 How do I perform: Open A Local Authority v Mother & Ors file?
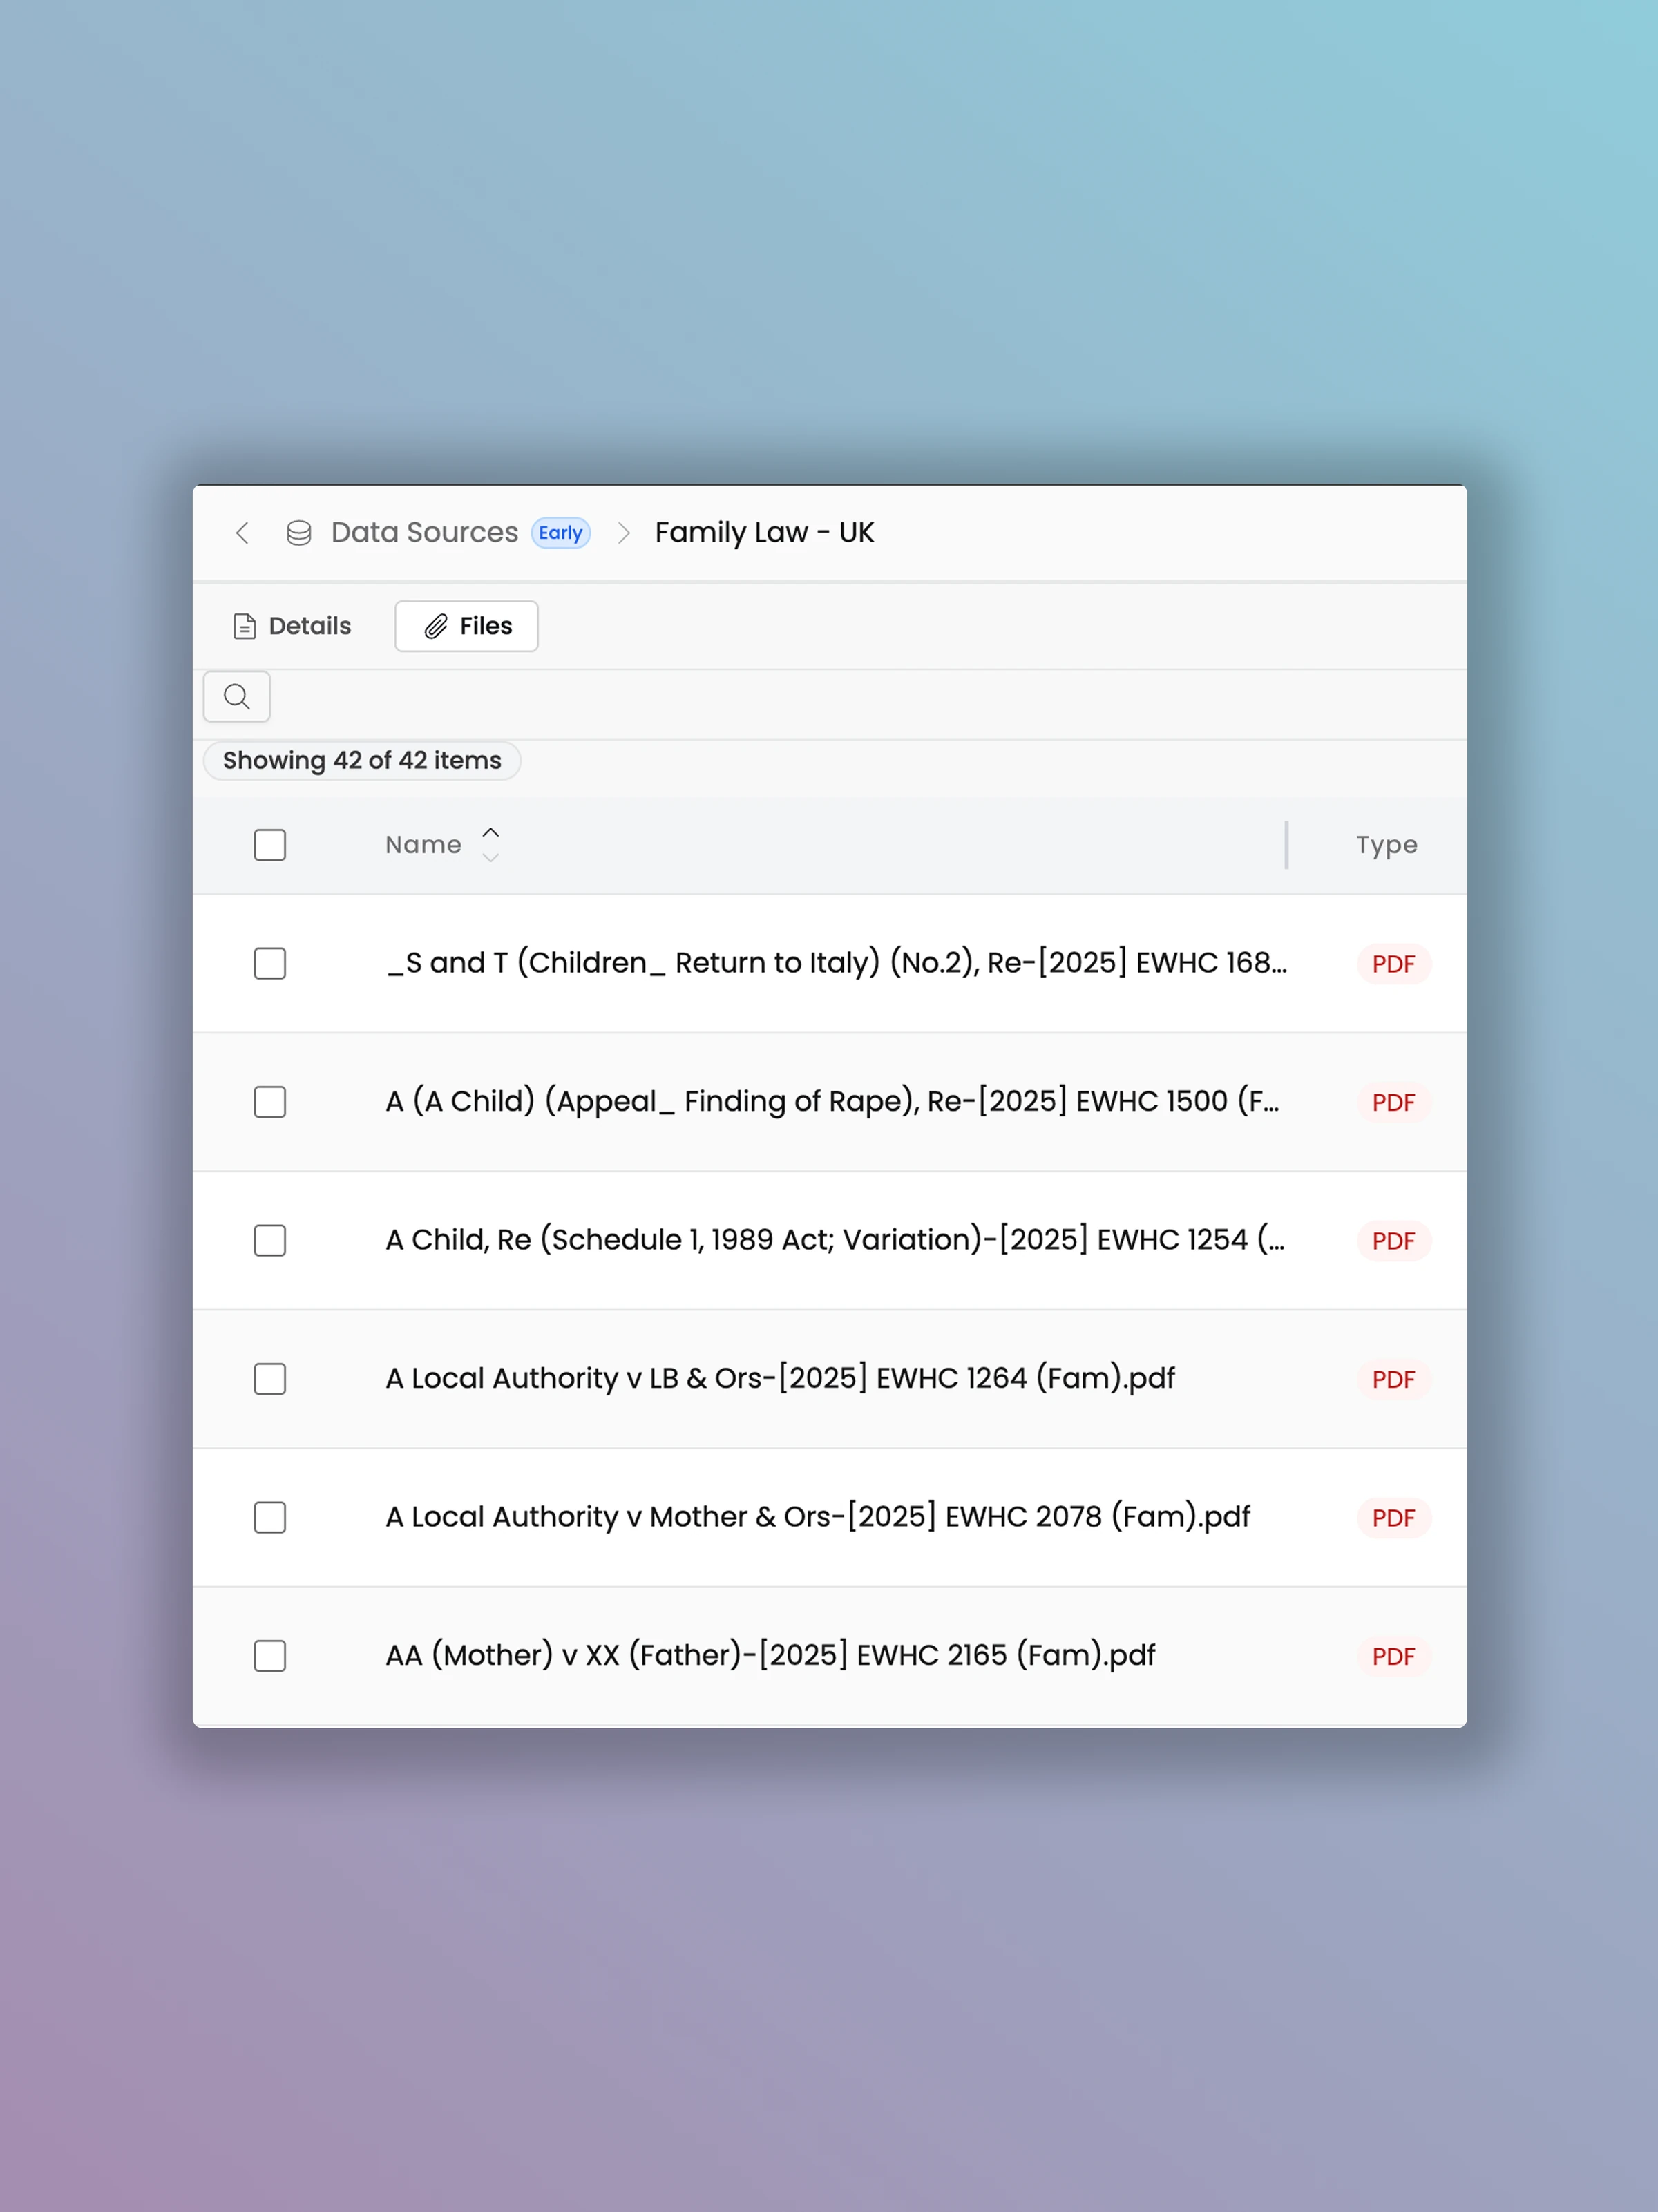817,1517
